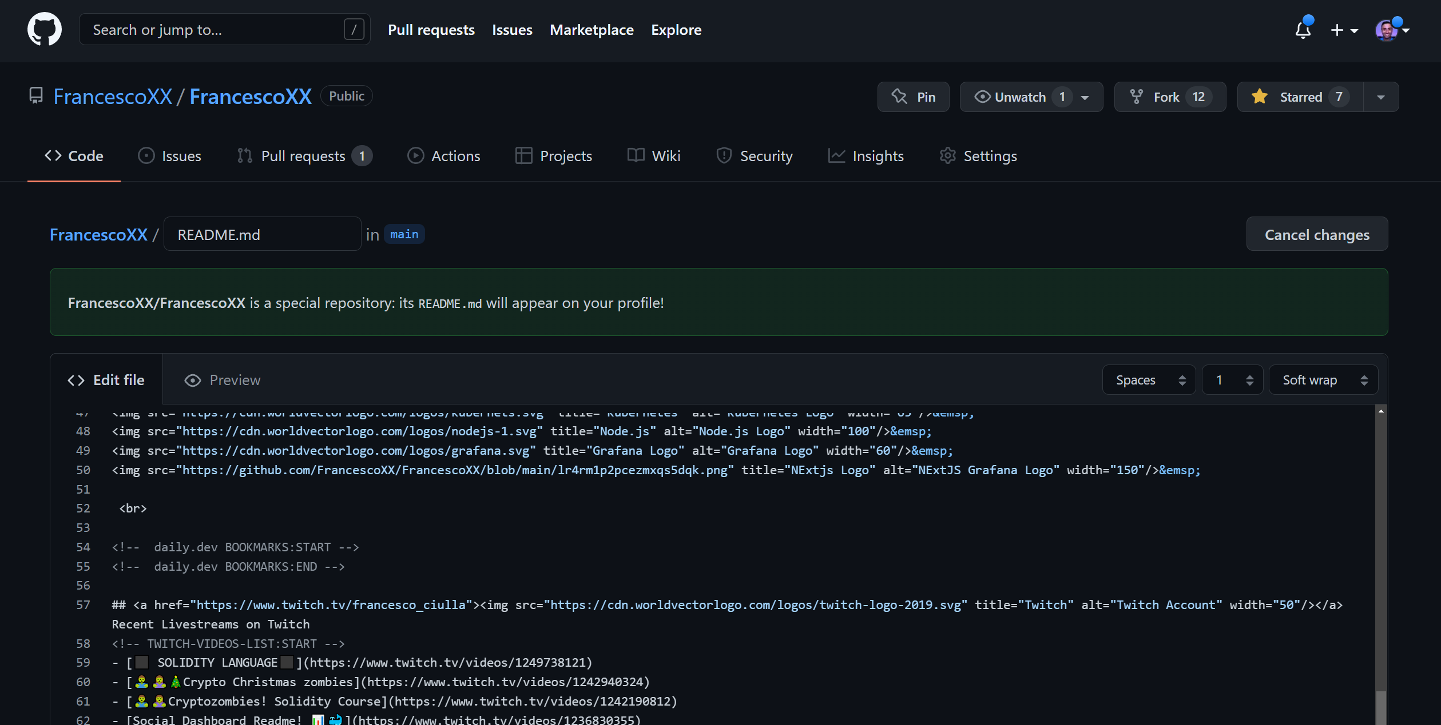Place cursor on line 52 br tag
Image resolution: width=1441 pixels, height=725 pixels.
point(133,508)
